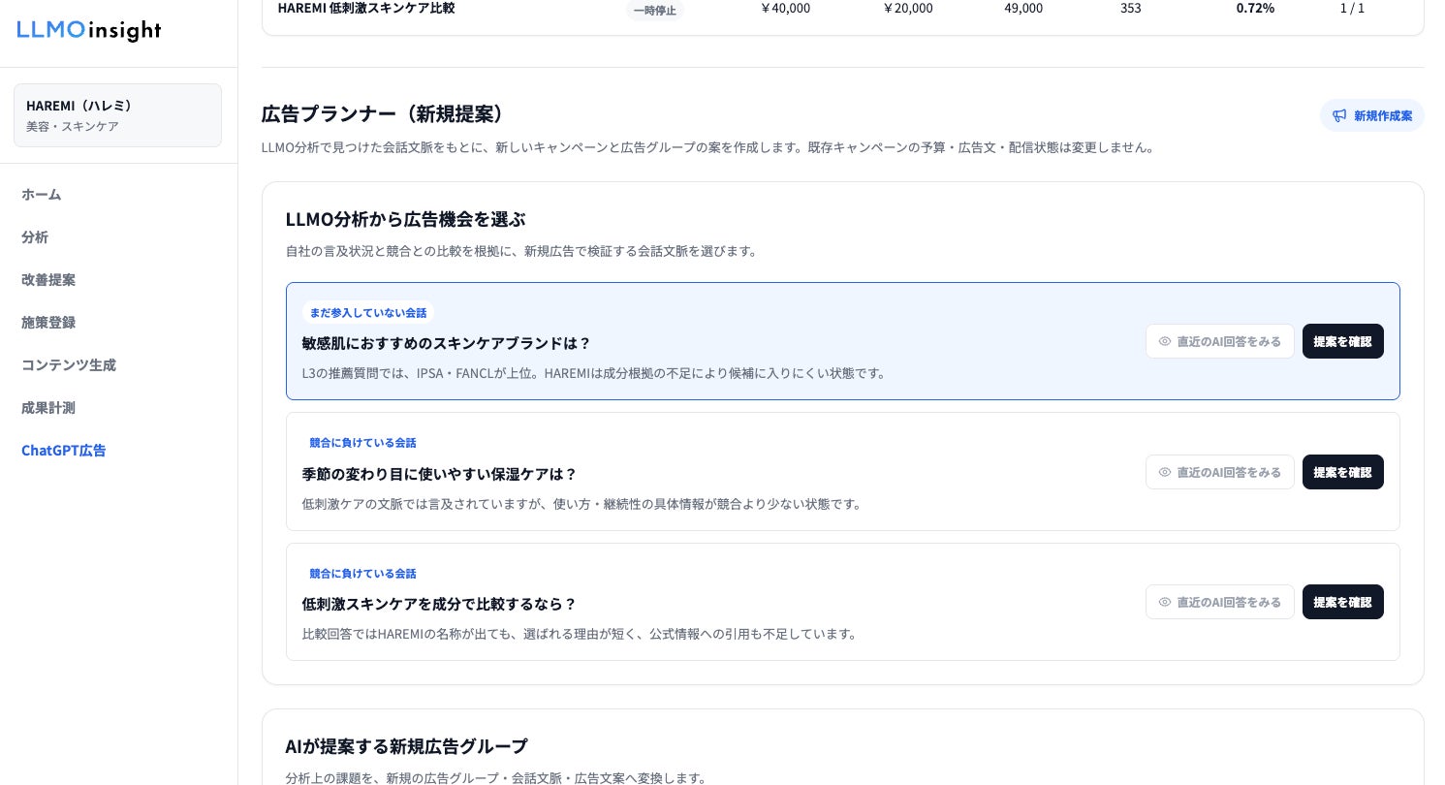Open 改善提案 from the sidebar

pos(48,279)
